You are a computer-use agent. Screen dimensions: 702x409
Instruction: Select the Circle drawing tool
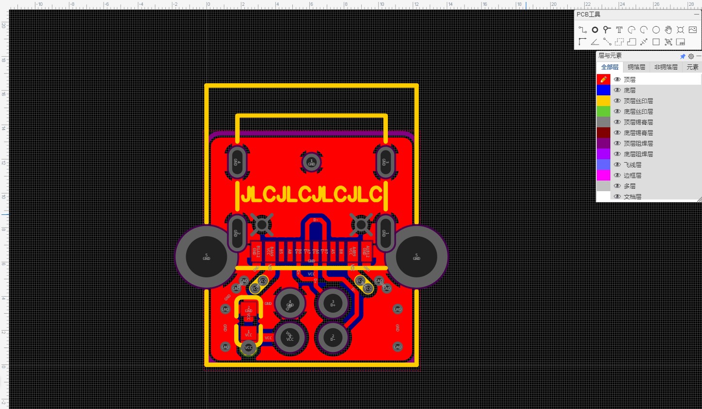656,30
